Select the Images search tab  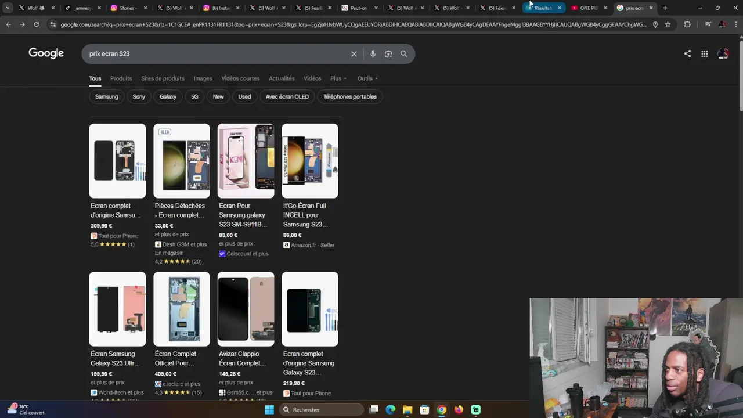click(203, 78)
